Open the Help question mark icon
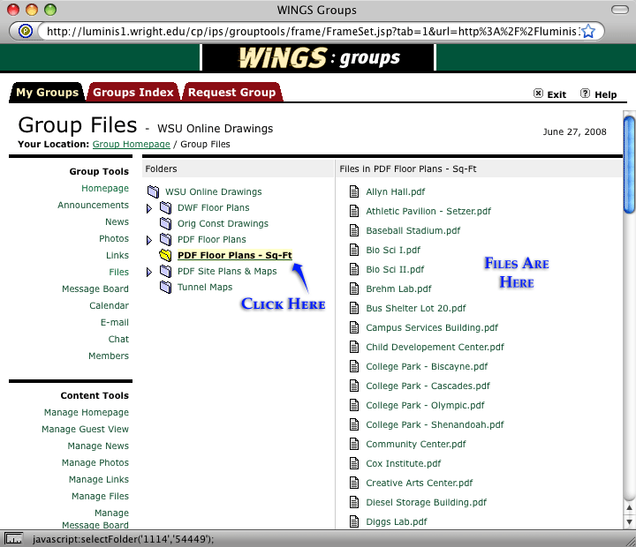This screenshot has height=547, width=636. click(585, 94)
